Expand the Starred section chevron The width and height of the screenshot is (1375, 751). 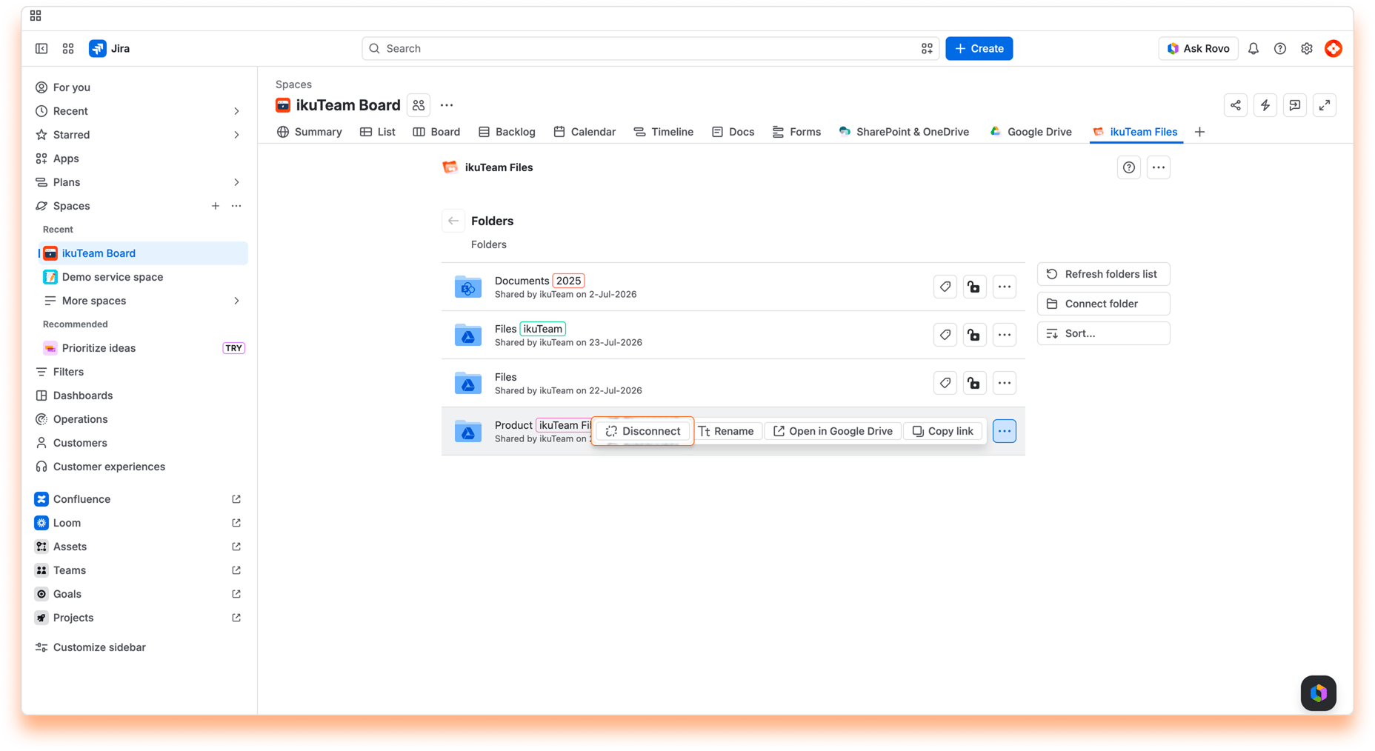click(x=236, y=135)
